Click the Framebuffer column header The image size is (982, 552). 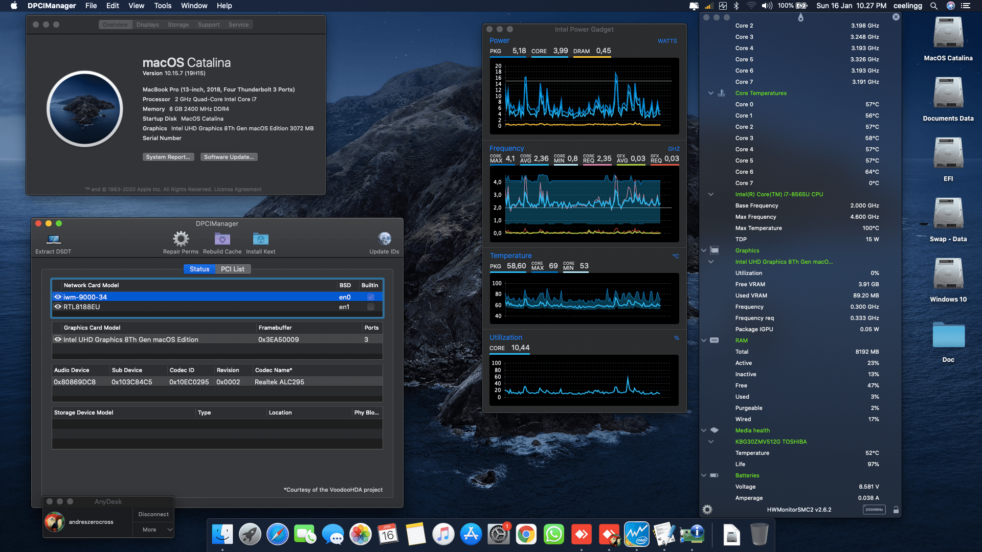coord(275,328)
